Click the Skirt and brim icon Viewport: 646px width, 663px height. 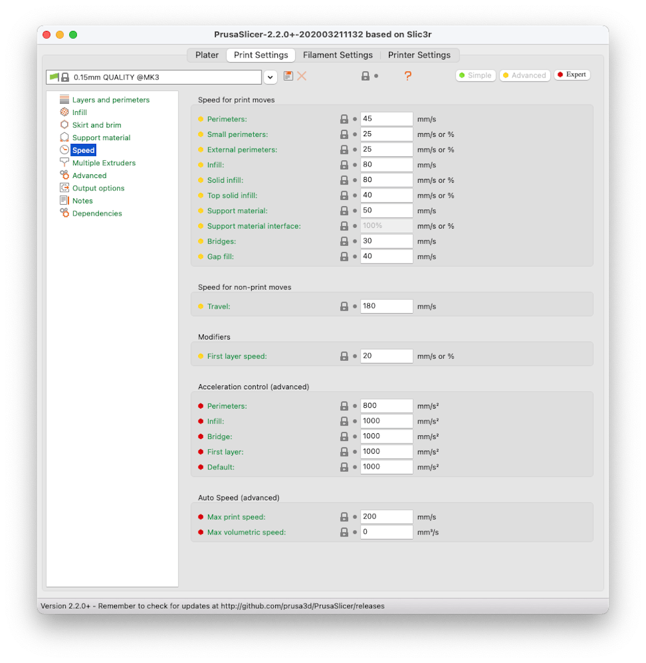point(65,125)
